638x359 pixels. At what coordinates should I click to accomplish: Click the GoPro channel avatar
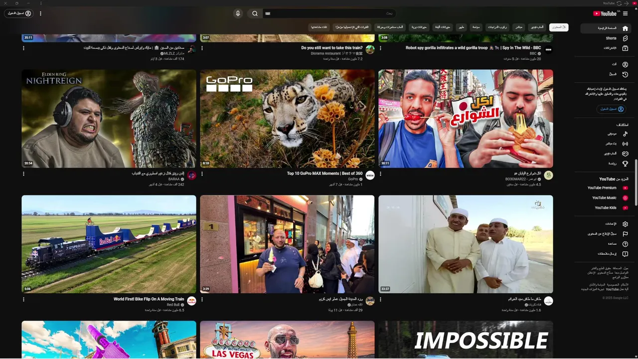[370, 175]
